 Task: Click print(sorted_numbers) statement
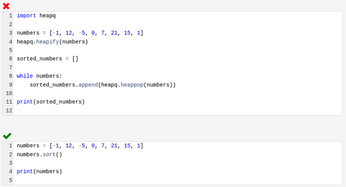(x=51, y=102)
